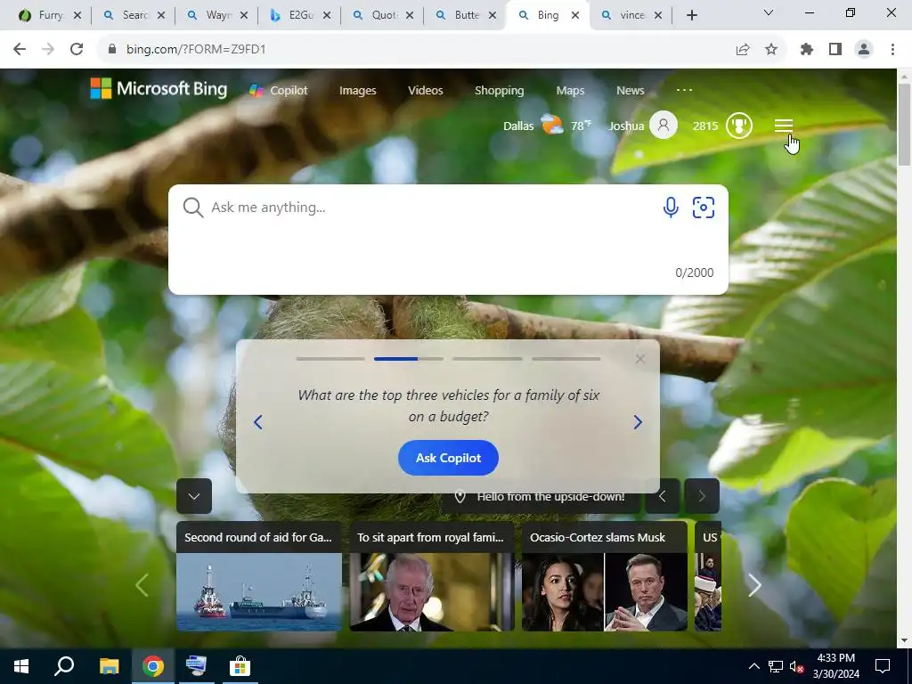
Task: Open Maps in Bing navigation
Action: coord(570,90)
